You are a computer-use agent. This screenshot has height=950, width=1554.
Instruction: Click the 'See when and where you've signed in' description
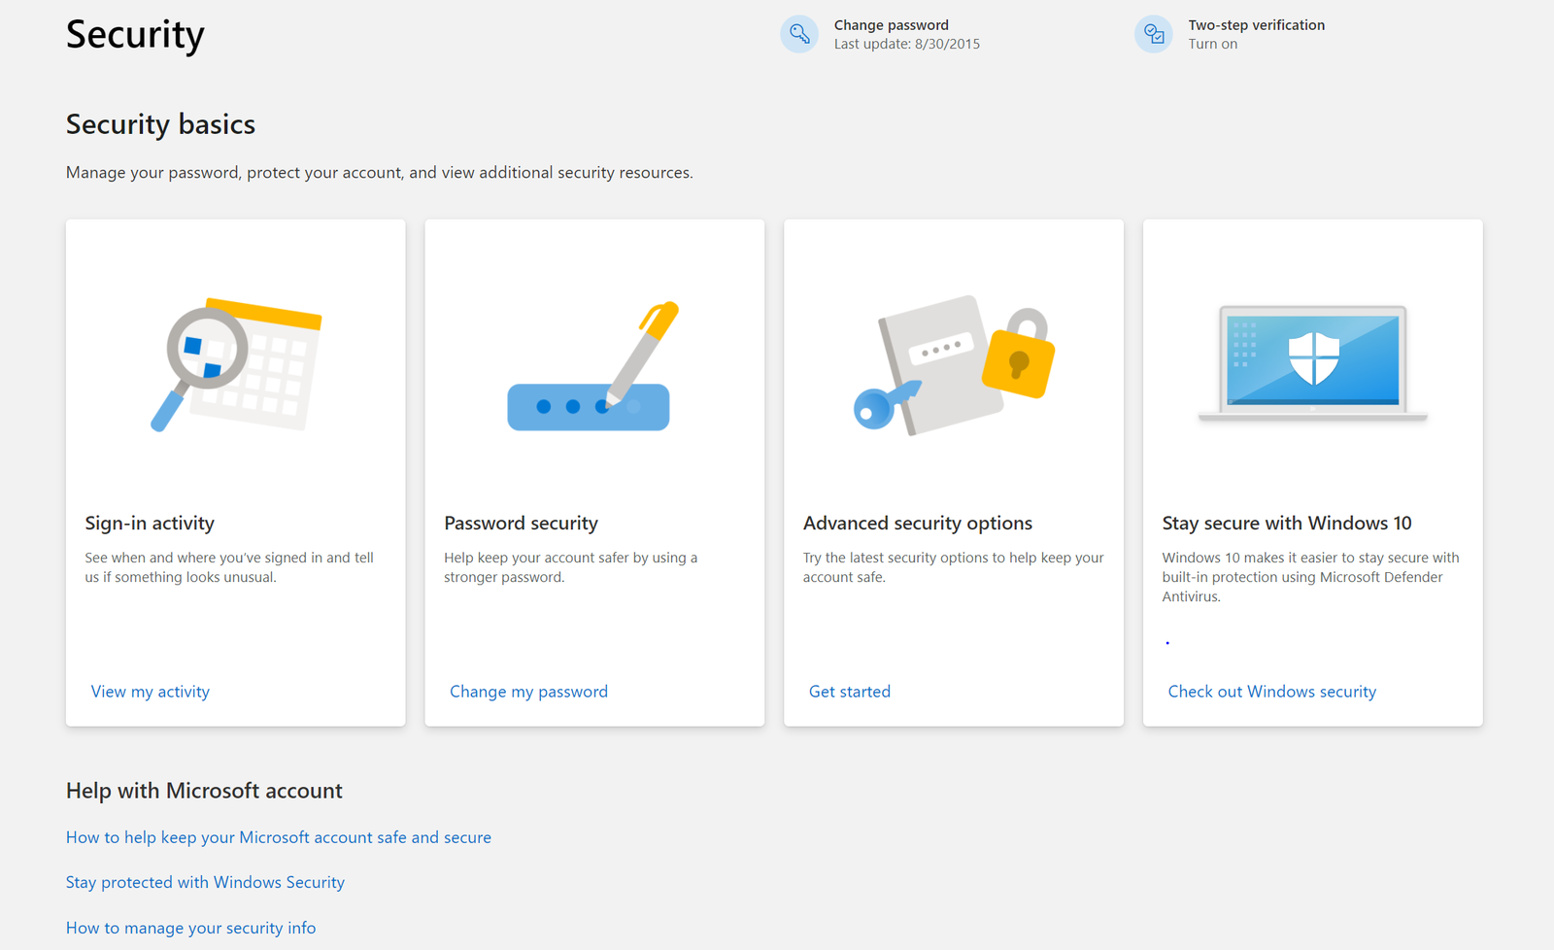pyautogui.click(x=229, y=567)
